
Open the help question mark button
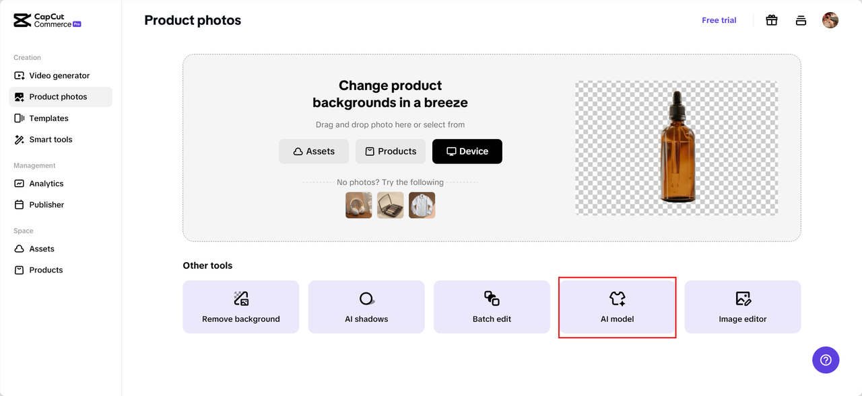coord(826,360)
